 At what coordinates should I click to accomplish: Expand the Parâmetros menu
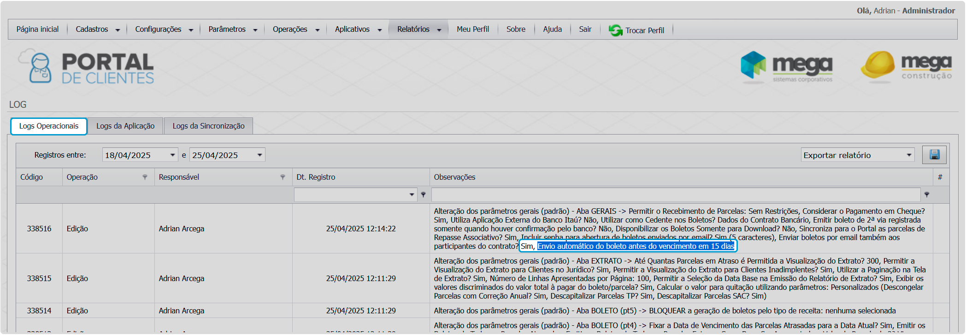(x=232, y=29)
